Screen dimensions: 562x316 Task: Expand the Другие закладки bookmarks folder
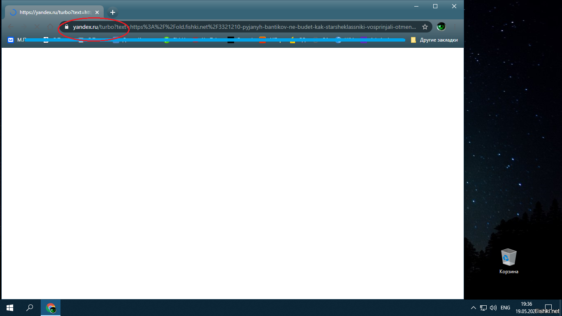pyautogui.click(x=434, y=40)
